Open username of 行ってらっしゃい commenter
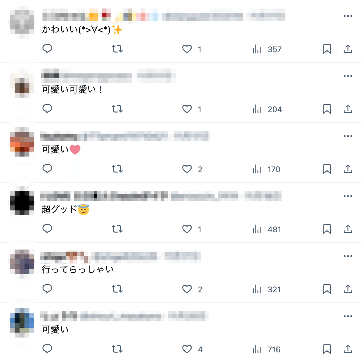Screen dimensions: 362x362 pyautogui.click(x=99, y=256)
